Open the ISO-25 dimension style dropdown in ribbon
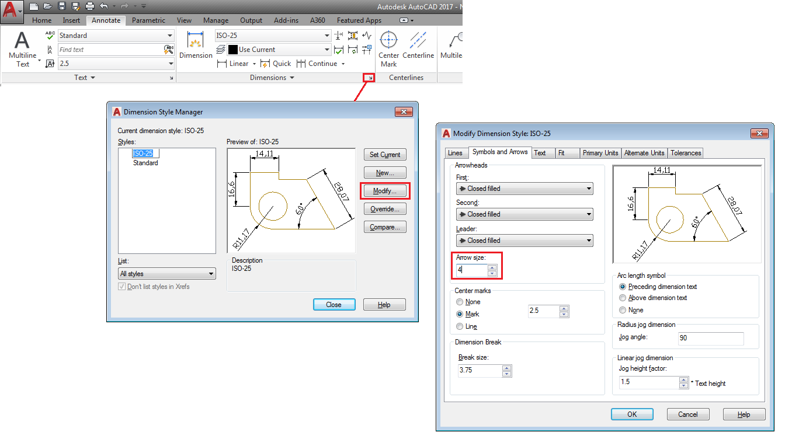792x446 pixels. (x=273, y=36)
